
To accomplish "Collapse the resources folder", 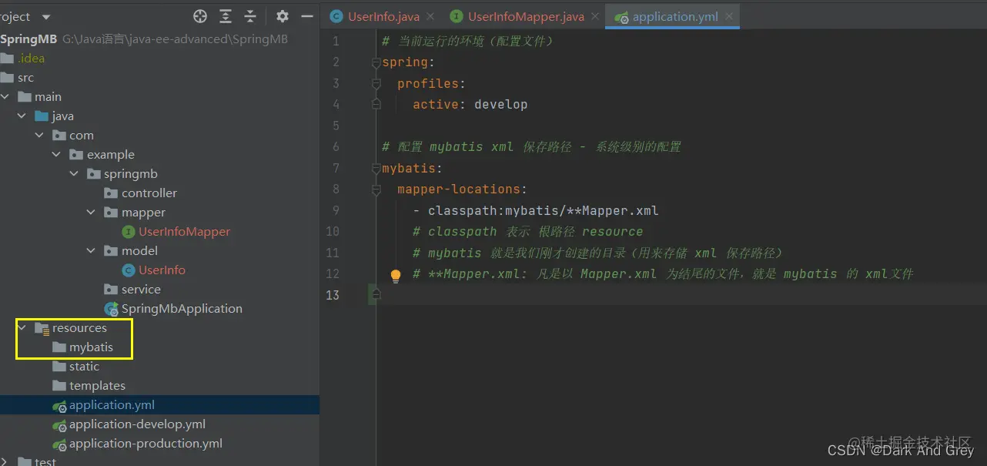I will click(22, 328).
